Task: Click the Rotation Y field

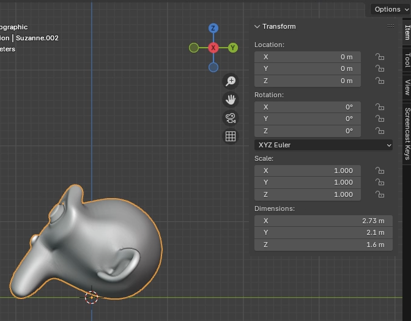Action: click(308, 119)
